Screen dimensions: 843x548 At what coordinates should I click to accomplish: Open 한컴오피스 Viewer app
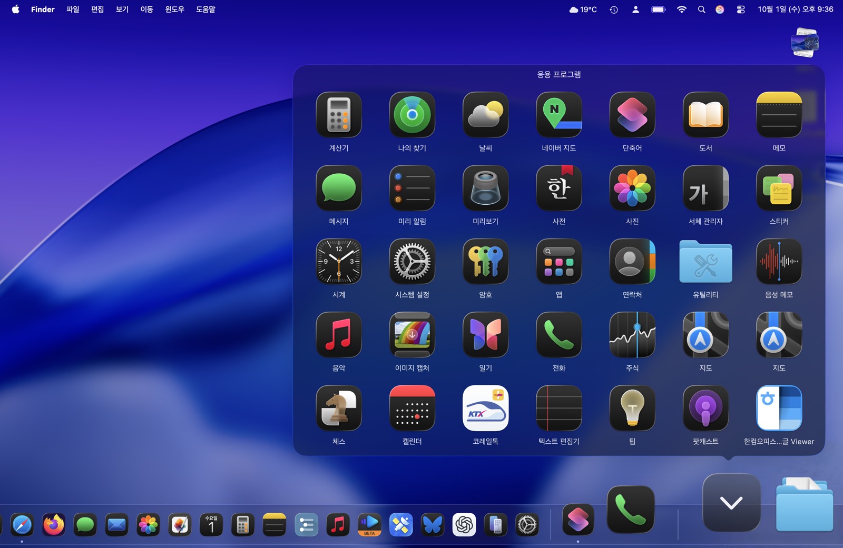(779, 408)
